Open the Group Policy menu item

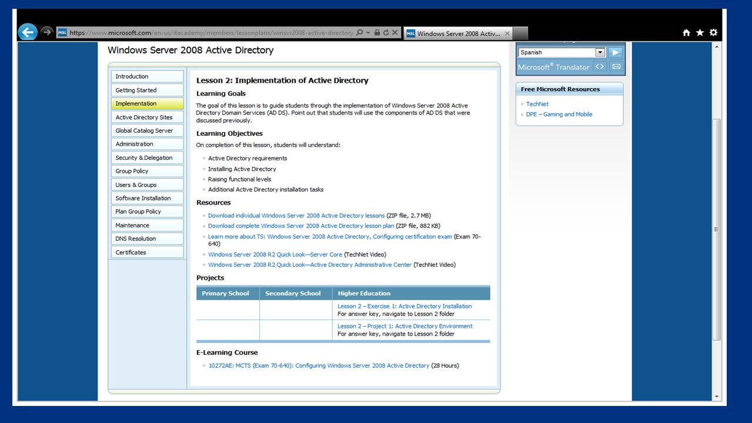click(x=147, y=171)
